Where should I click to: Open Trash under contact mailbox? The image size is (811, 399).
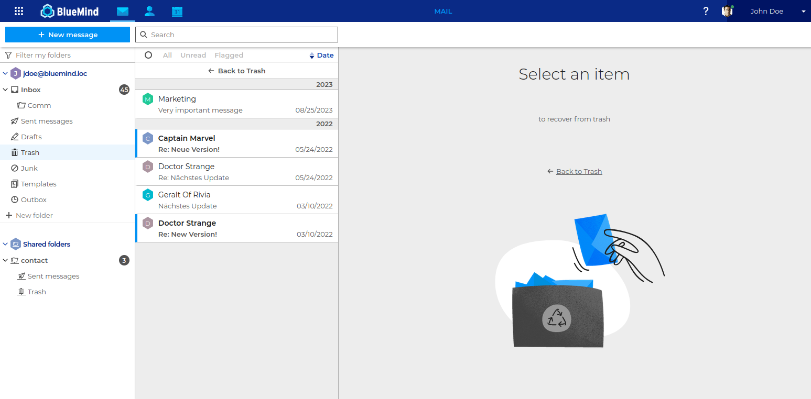click(37, 292)
